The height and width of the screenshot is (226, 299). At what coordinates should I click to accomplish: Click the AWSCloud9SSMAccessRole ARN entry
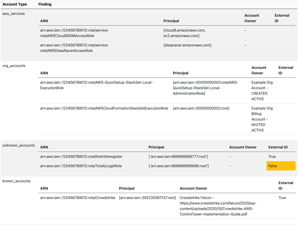coord(74,33)
